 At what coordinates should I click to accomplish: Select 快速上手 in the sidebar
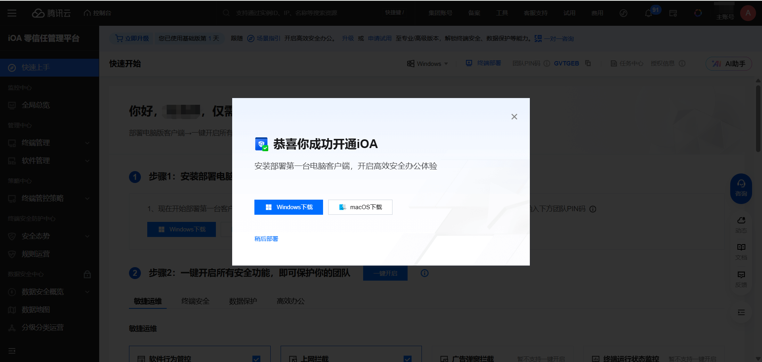(50, 67)
